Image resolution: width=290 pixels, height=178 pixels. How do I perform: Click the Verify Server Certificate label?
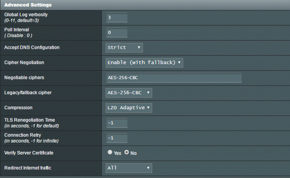tap(29, 153)
